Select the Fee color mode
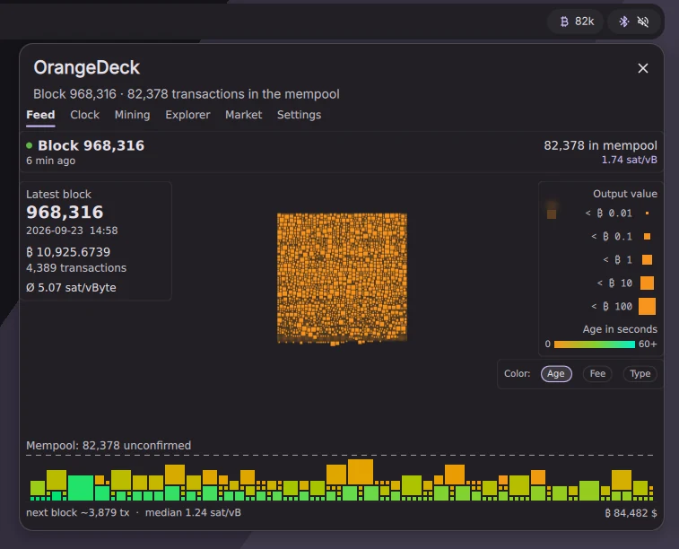679x549 pixels. tap(597, 374)
